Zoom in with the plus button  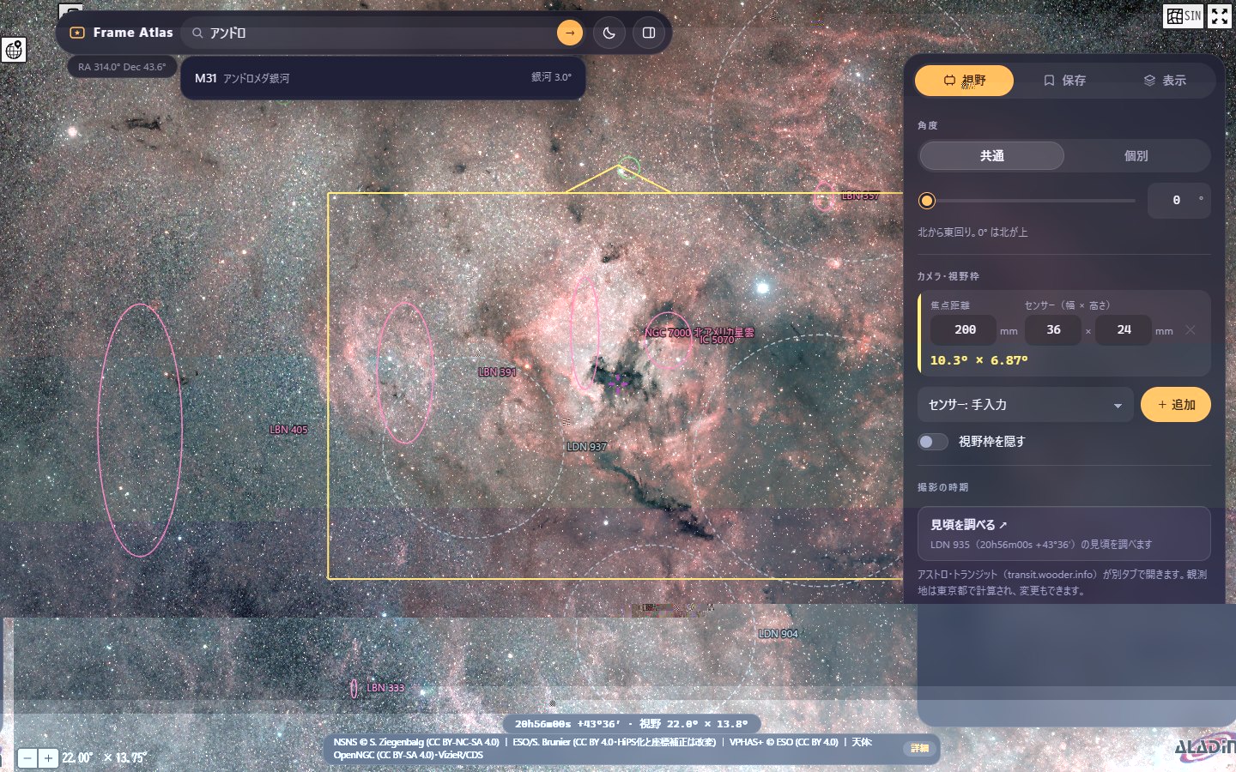[48, 758]
